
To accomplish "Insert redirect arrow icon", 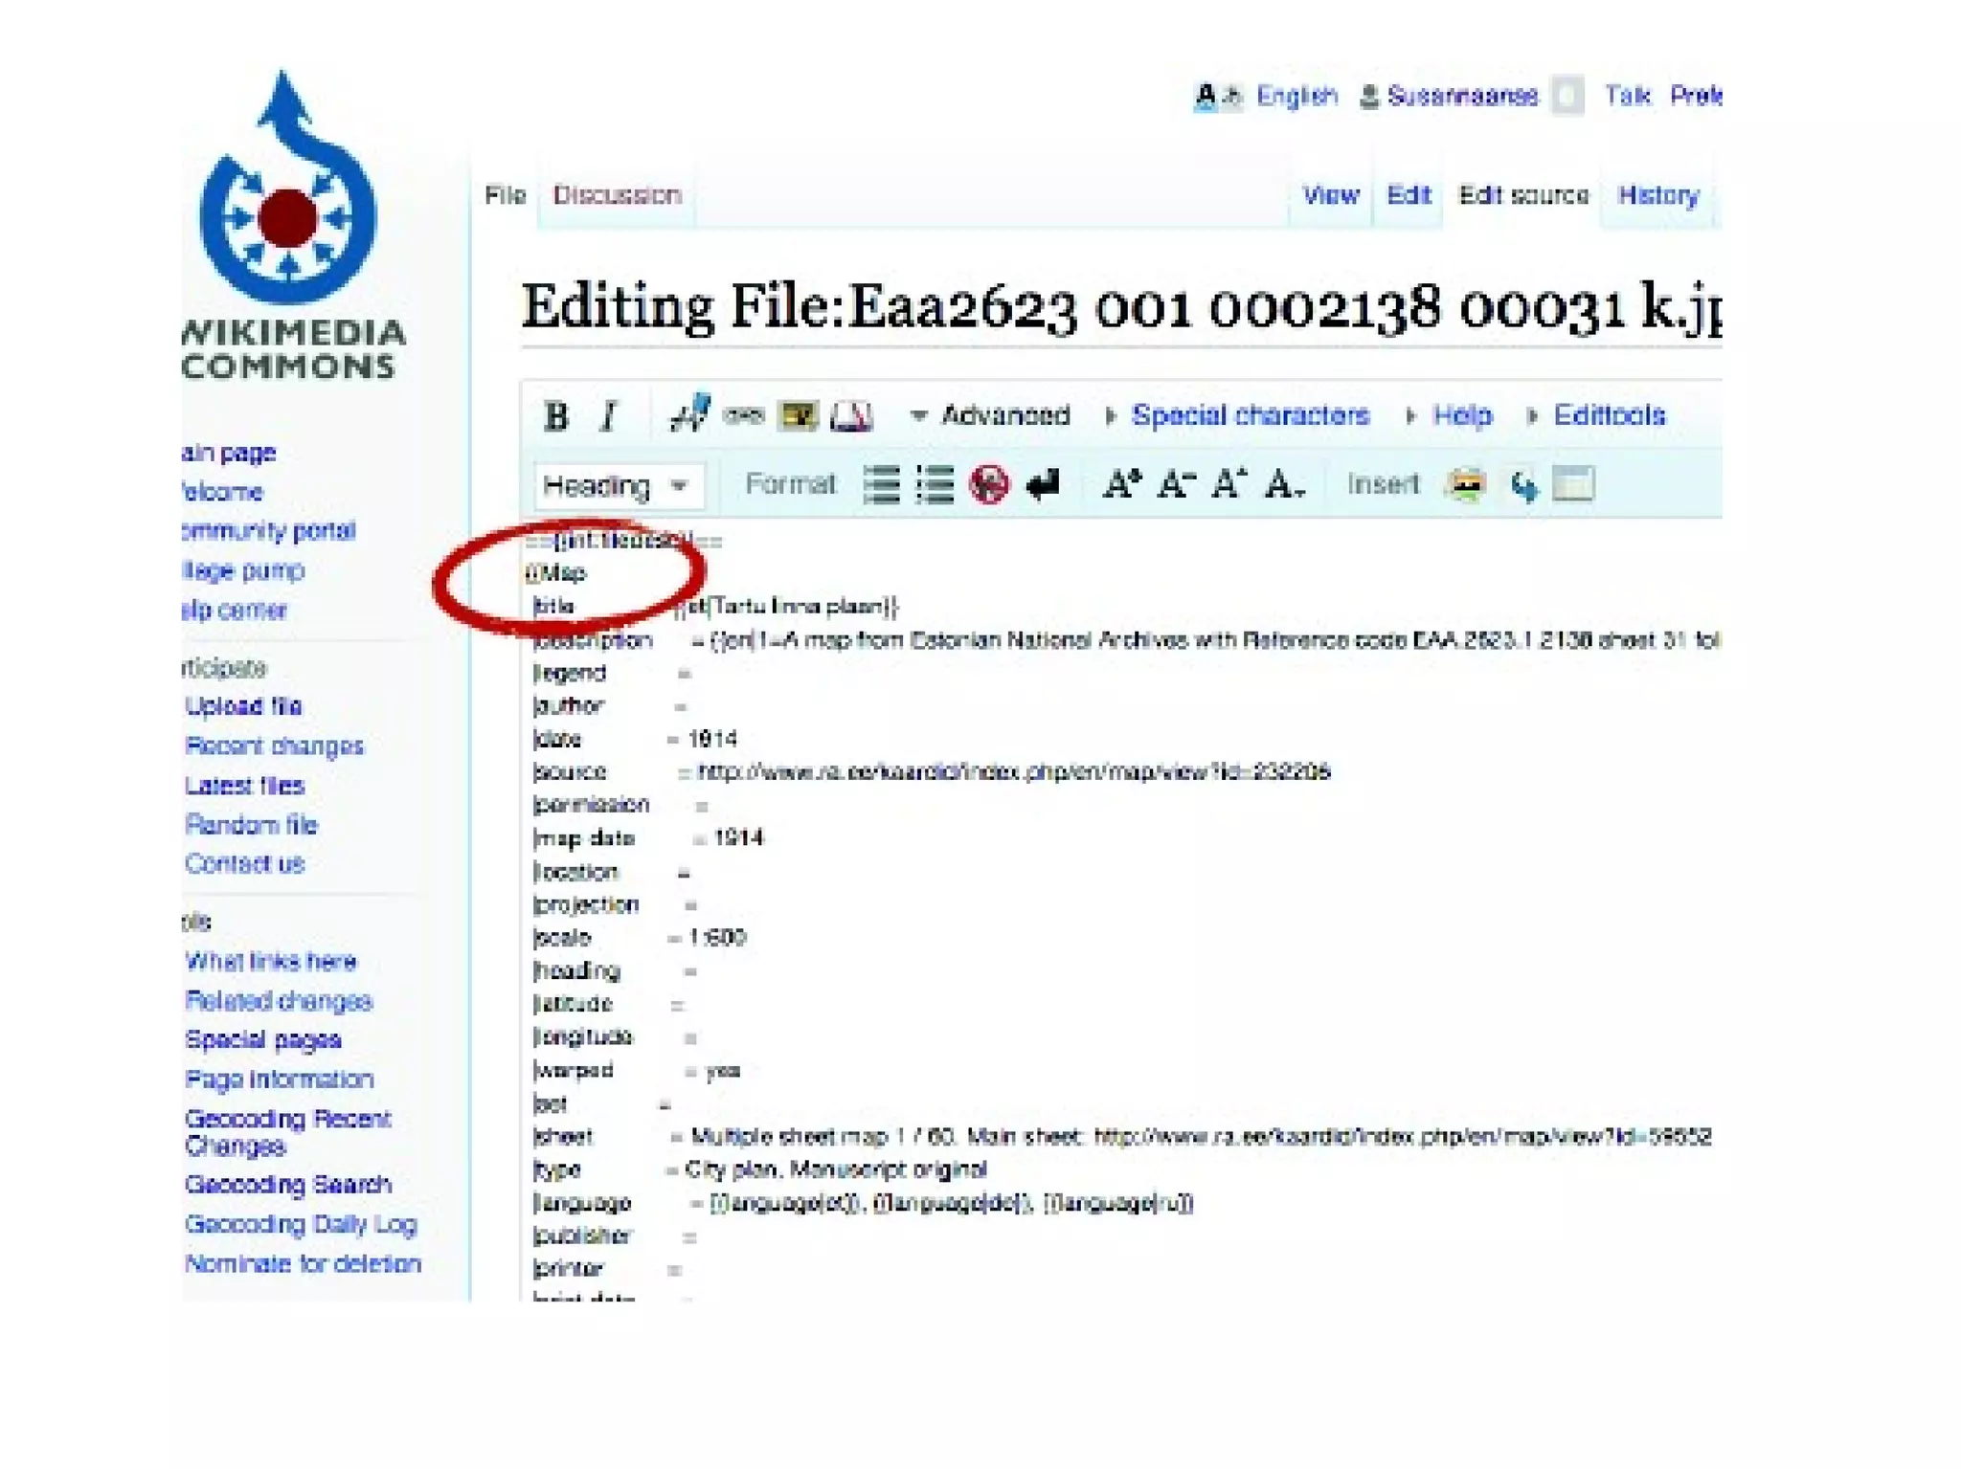I will (1522, 485).
